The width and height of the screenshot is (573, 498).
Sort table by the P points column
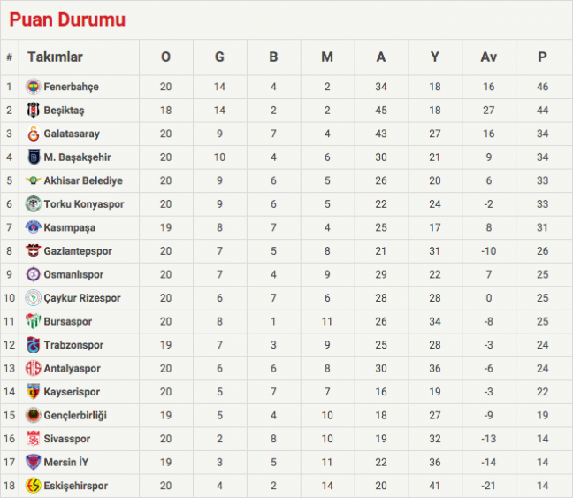coord(542,57)
